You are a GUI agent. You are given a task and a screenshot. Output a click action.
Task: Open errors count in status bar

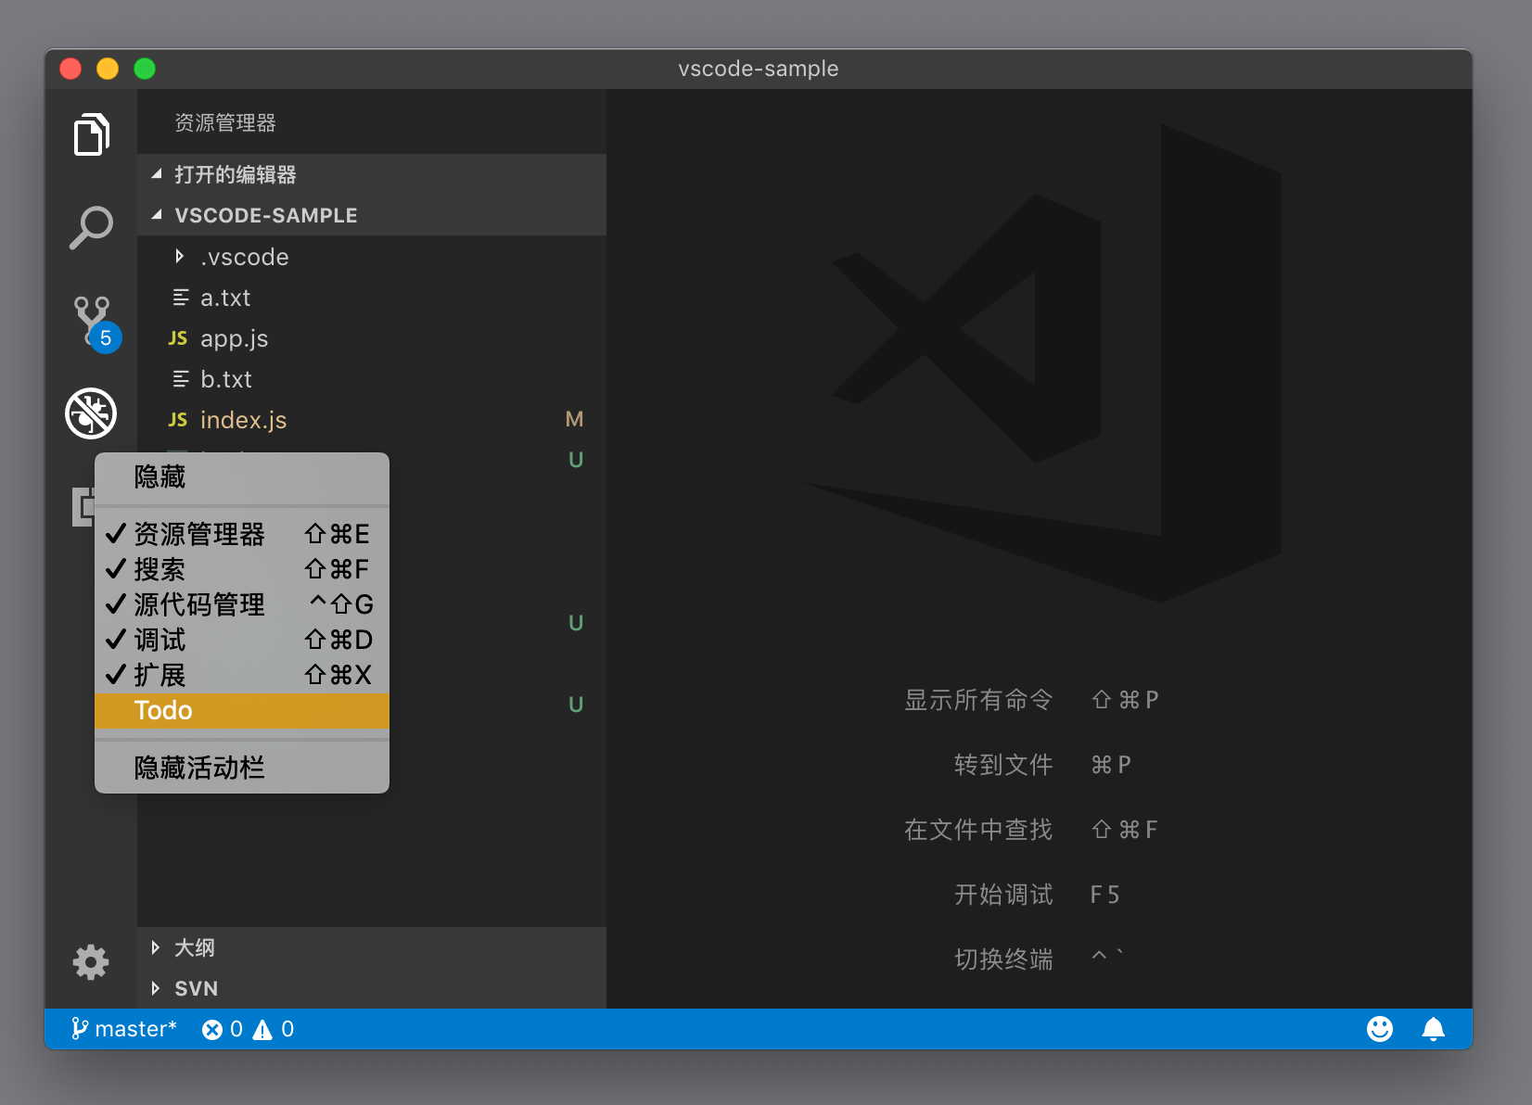(223, 1029)
